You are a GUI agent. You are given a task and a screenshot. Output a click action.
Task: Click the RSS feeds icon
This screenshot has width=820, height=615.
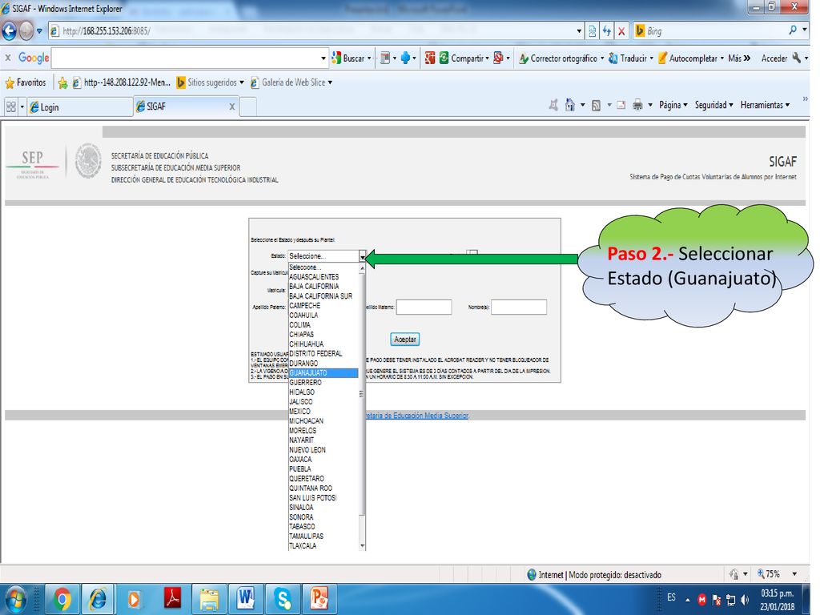click(x=596, y=105)
